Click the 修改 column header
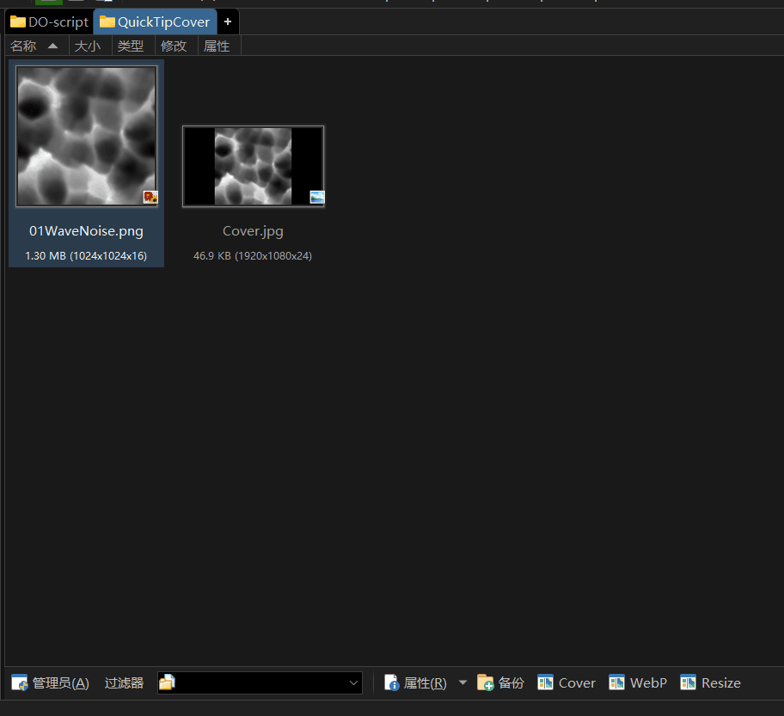 pyautogui.click(x=174, y=46)
